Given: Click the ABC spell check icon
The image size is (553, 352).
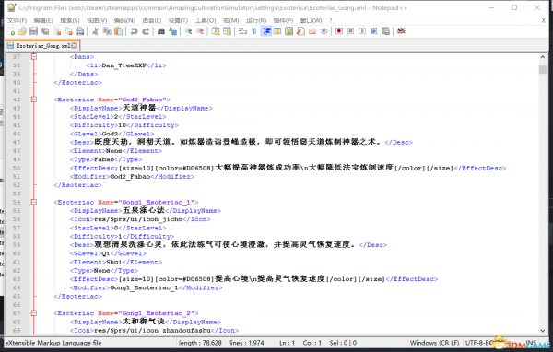Looking at the screenshot, I should pos(401,31).
